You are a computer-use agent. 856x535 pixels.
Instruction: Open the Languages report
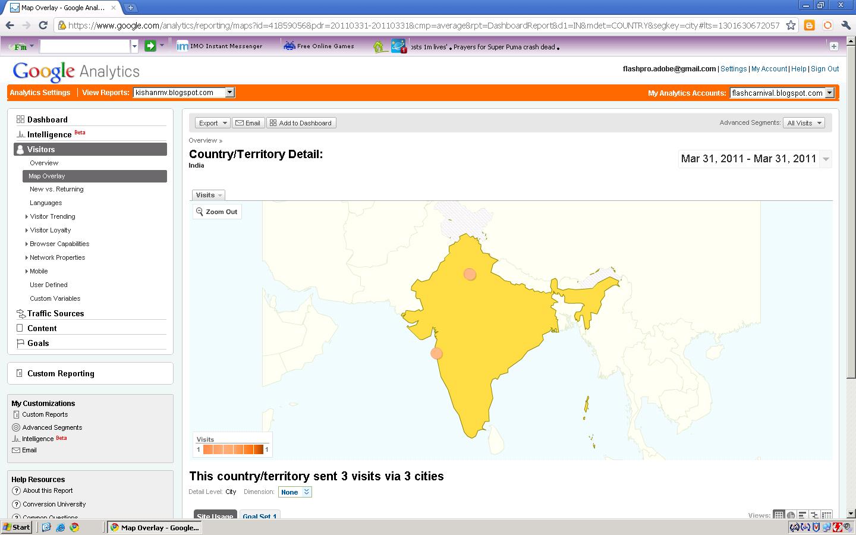46,203
